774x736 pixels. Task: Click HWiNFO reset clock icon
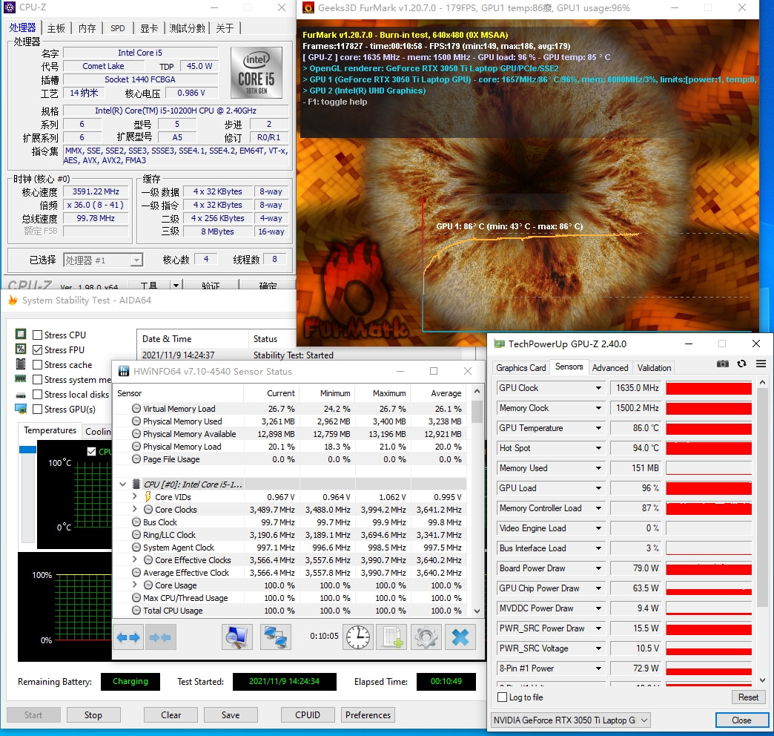coord(358,637)
